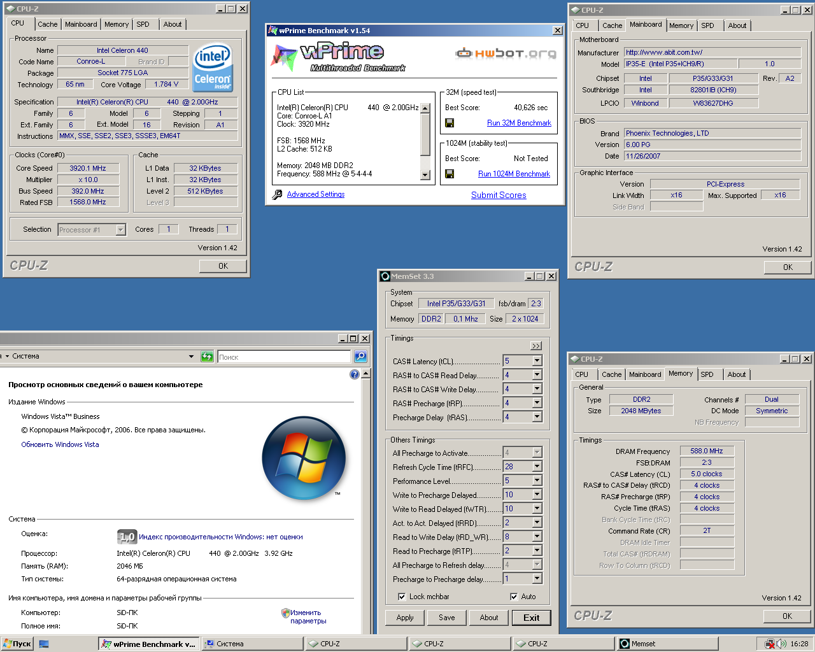Click the MemSet expand timings arrows button

pyautogui.click(x=536, y=346)
